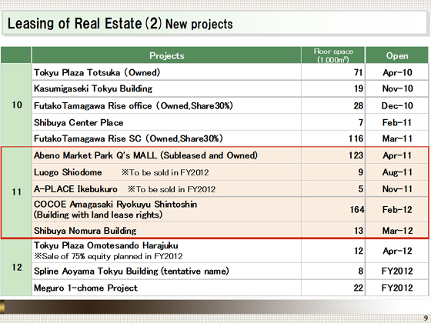Click 'FY2012' in the Meguro 1-chome row
431x323 pixels.
(397, 288)
